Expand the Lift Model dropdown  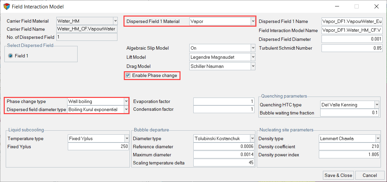(253, 57)
